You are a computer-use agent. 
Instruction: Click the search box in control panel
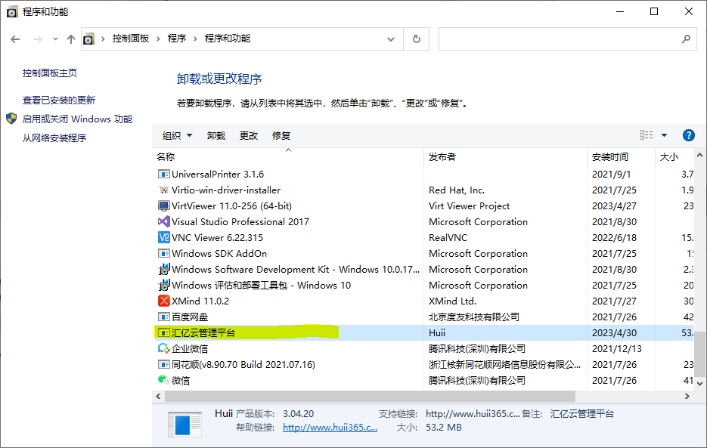coord(560,39)
